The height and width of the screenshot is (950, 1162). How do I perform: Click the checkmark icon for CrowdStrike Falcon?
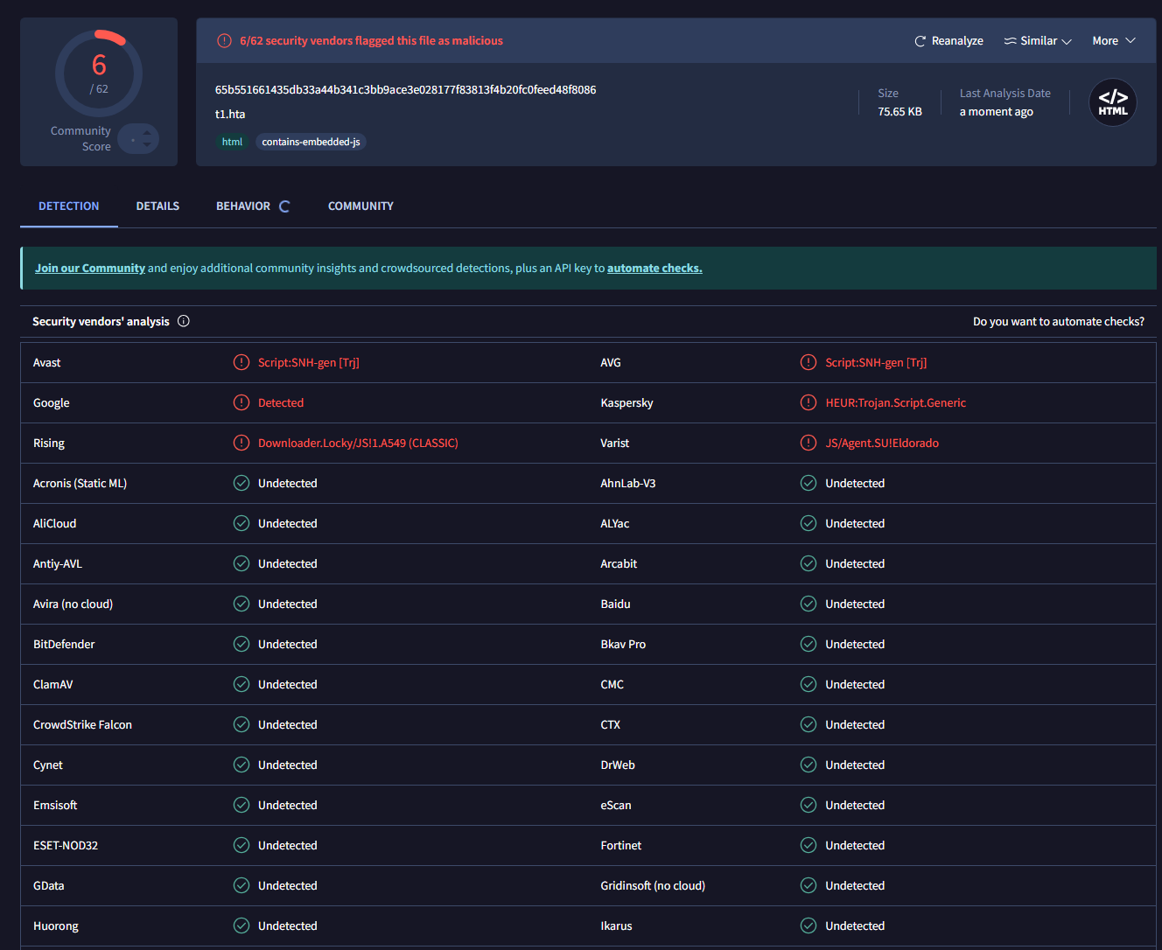241,724
